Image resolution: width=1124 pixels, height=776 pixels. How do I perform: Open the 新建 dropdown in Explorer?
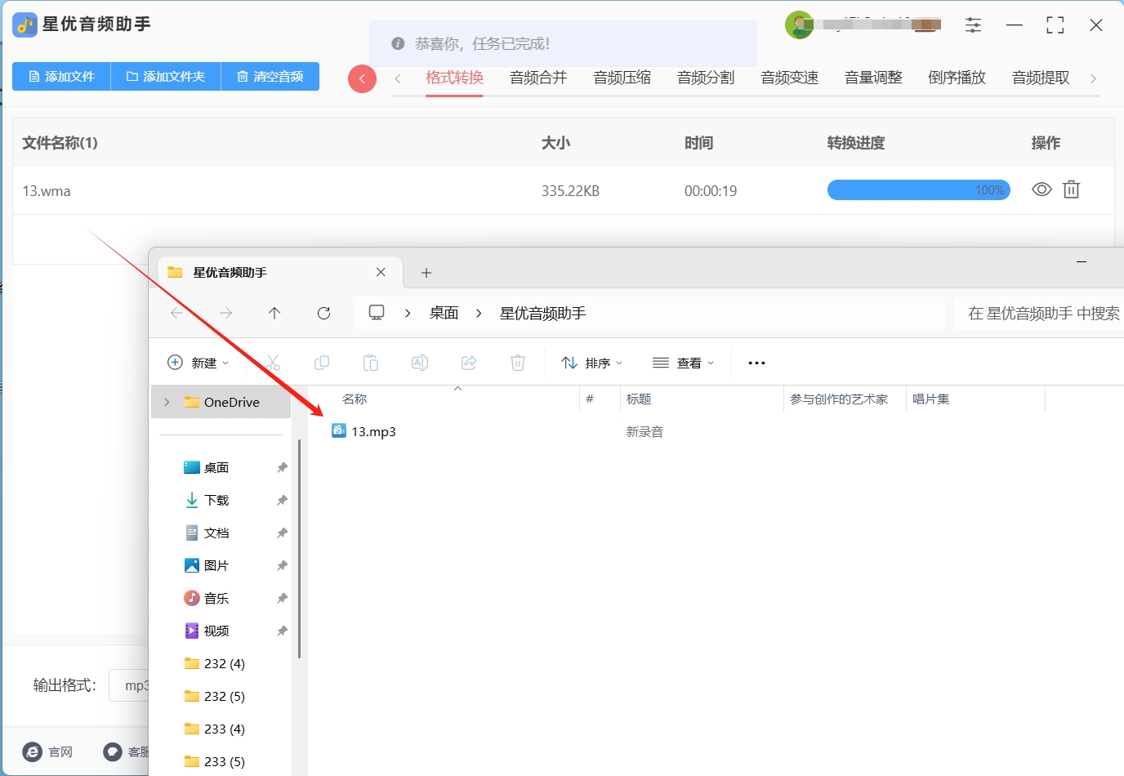(x=198, y=363)
